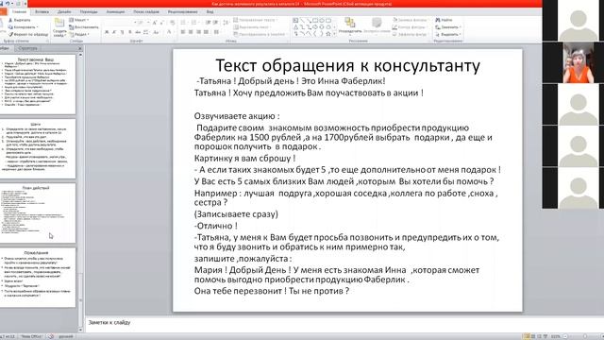Open the Вид ribbon tab
604x340 pixels.
point(210,12)
